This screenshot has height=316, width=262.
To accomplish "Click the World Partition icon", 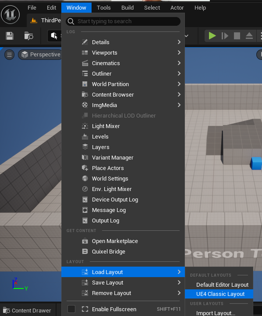I will [x=85, y=84].
